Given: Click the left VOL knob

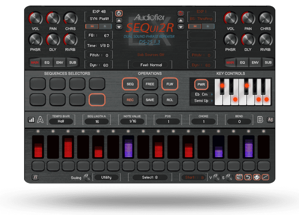Looking at the screenshot, I should 35,18.
